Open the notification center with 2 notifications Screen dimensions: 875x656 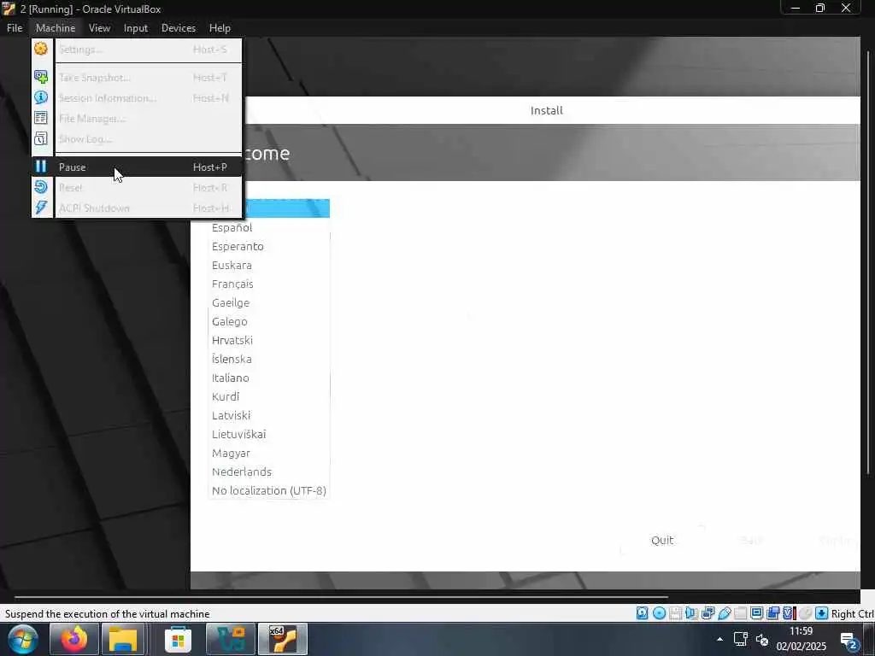click(x=849, y=641)
